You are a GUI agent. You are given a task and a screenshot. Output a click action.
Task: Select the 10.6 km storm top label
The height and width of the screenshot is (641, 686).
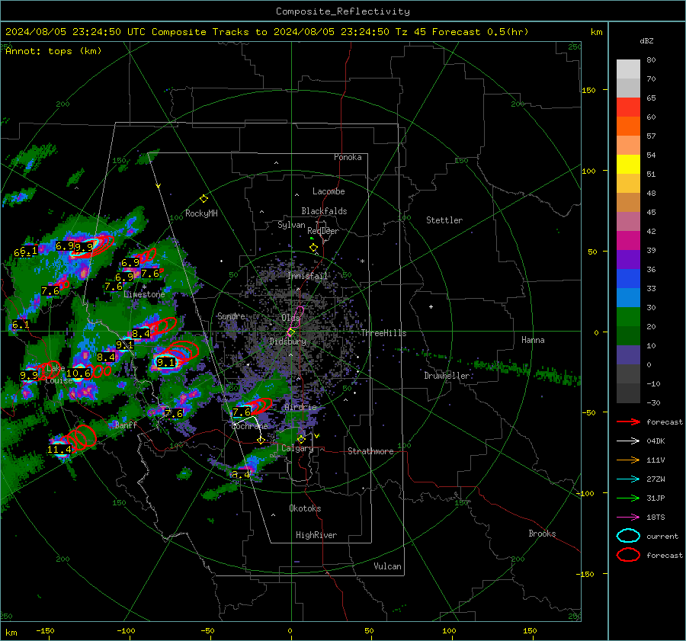point(79,373)
